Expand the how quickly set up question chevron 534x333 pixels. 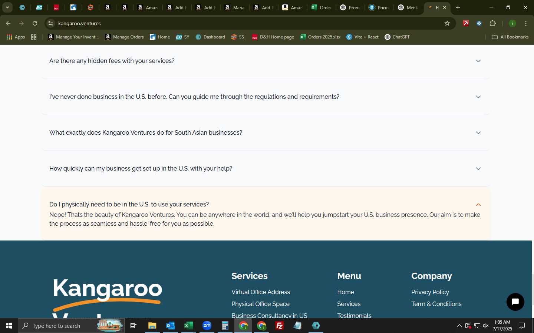click(478, 169)
